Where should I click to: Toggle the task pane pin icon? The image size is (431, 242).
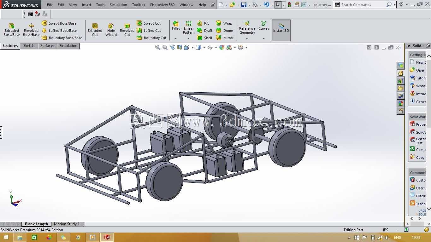coord(428,46)
